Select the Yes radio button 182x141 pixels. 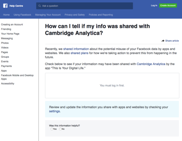coord(52,129)
